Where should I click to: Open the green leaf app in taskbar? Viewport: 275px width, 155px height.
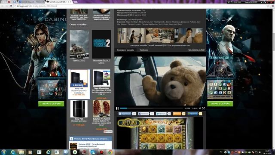pos(75,152)
